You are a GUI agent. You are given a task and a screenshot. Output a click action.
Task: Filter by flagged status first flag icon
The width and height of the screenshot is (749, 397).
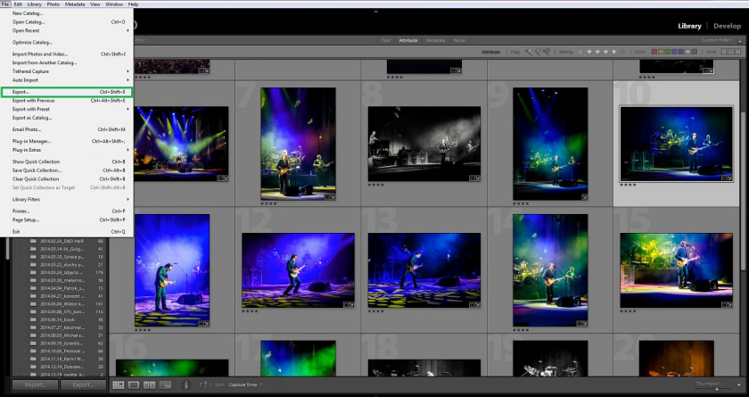529,52
